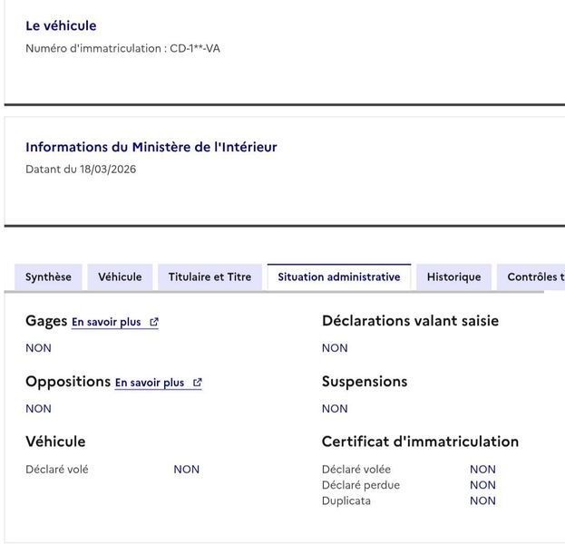
Task: Select the Situation administrative tab
Action: [338, 277]
